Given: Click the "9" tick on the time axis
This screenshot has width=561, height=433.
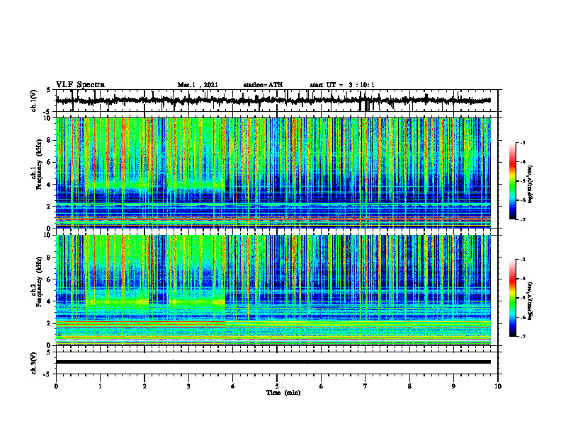Looking at the screenshot, I should (x=453, y=386).
